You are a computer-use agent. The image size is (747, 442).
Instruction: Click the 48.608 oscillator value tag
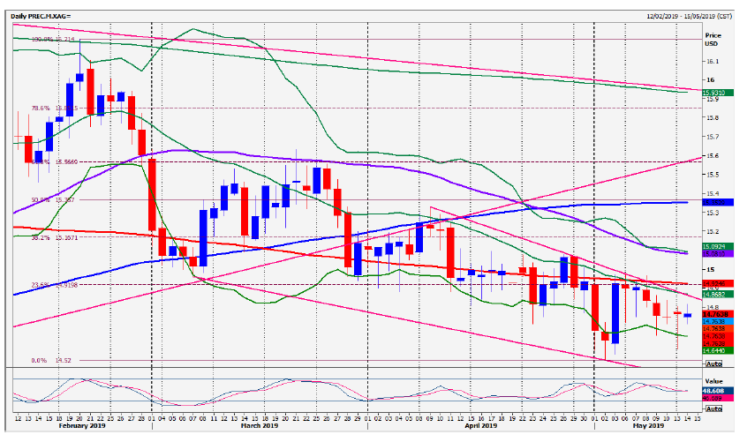coord(718,391)
